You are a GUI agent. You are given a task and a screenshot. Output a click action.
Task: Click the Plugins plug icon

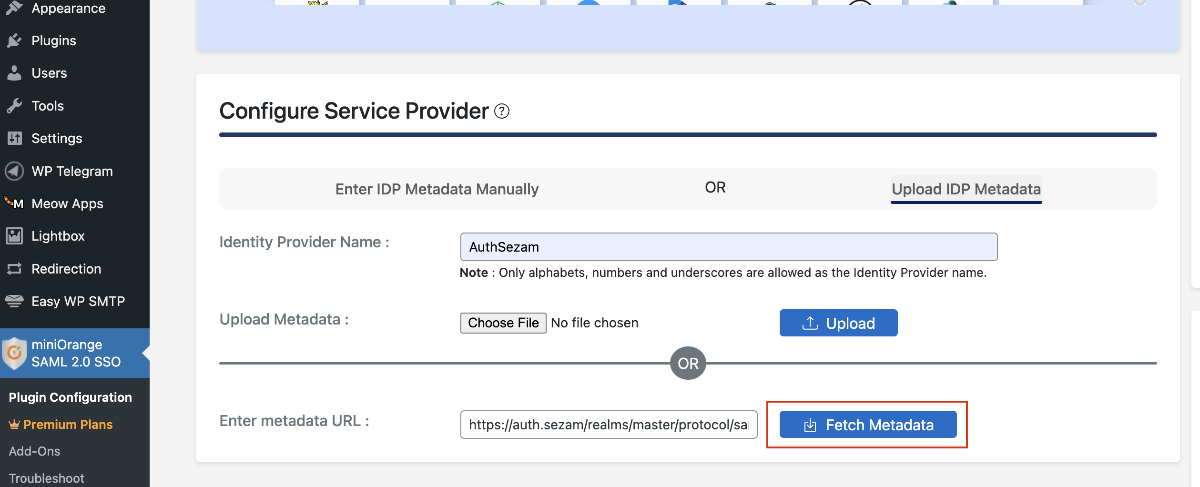[14, 41]
